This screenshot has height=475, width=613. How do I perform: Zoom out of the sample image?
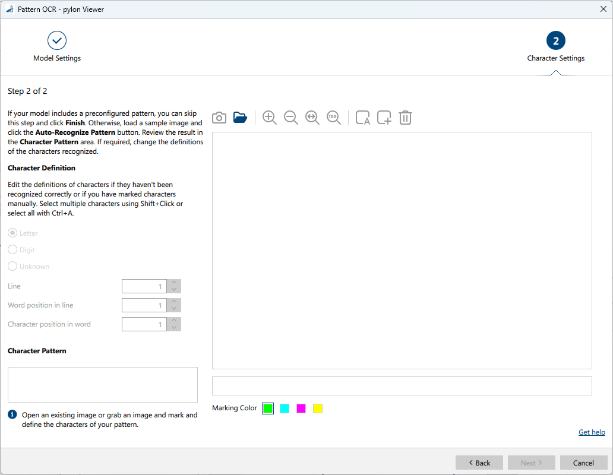click(291, 118)
